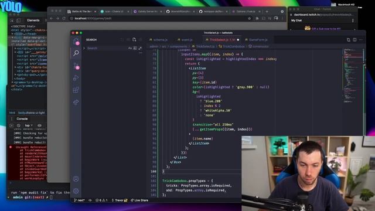Click the Live Share status bar button
Image resolution: width=375 pixels, height=211 pixels.
[x=139, y=200]
